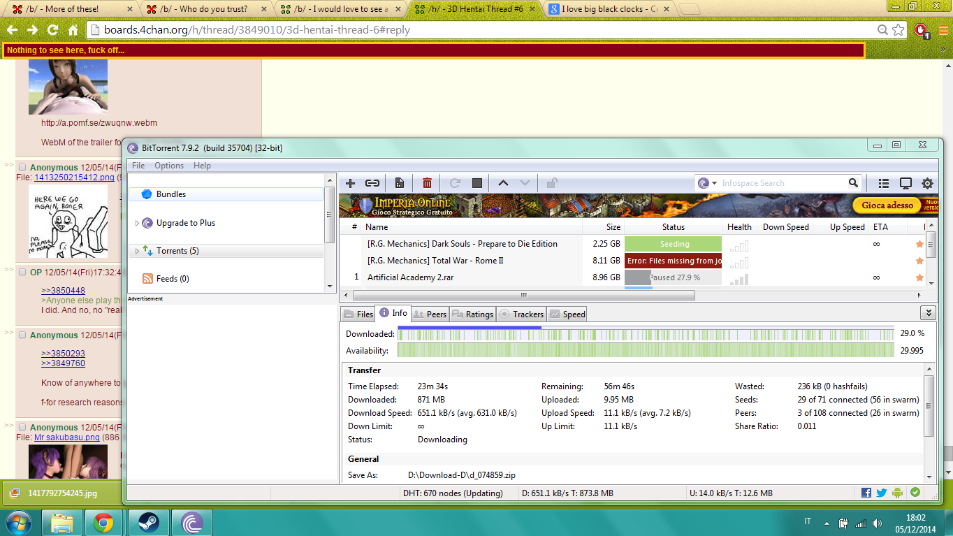The height and width of the screenshot is (536, 953).
Task: Open the BitTorrent Options menu
Action: click(x=169, y=166)
